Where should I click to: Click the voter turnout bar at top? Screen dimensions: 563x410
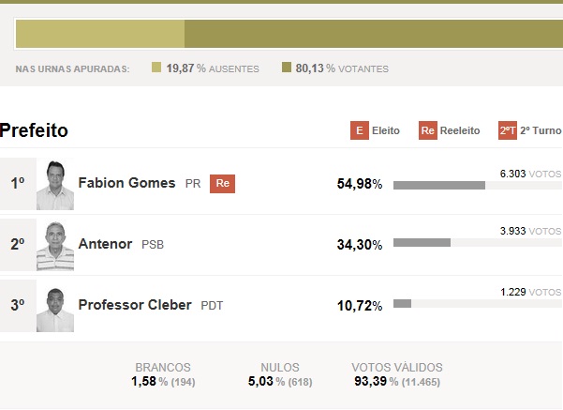coord(289,34)
